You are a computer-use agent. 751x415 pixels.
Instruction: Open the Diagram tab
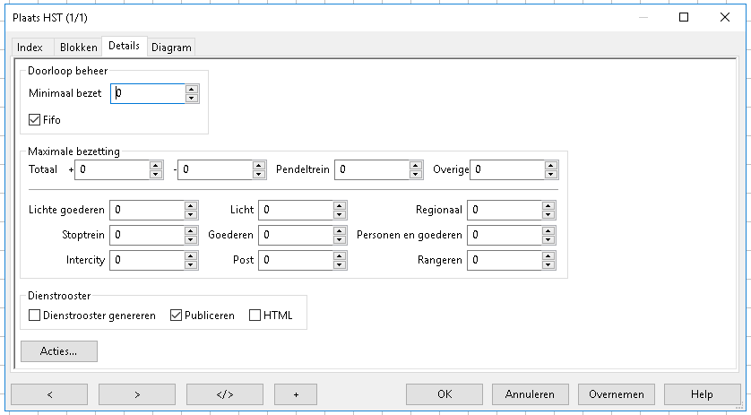pos(171,48)
